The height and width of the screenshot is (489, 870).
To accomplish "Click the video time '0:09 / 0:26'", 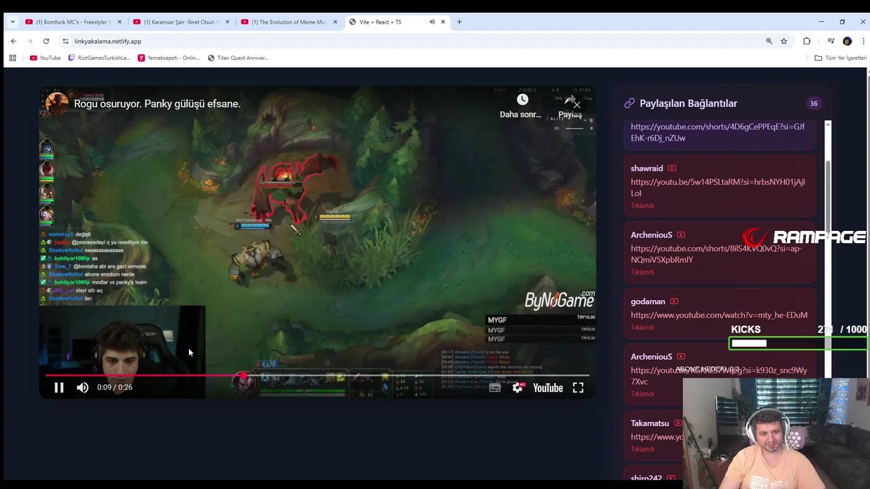I will point(115,388).
